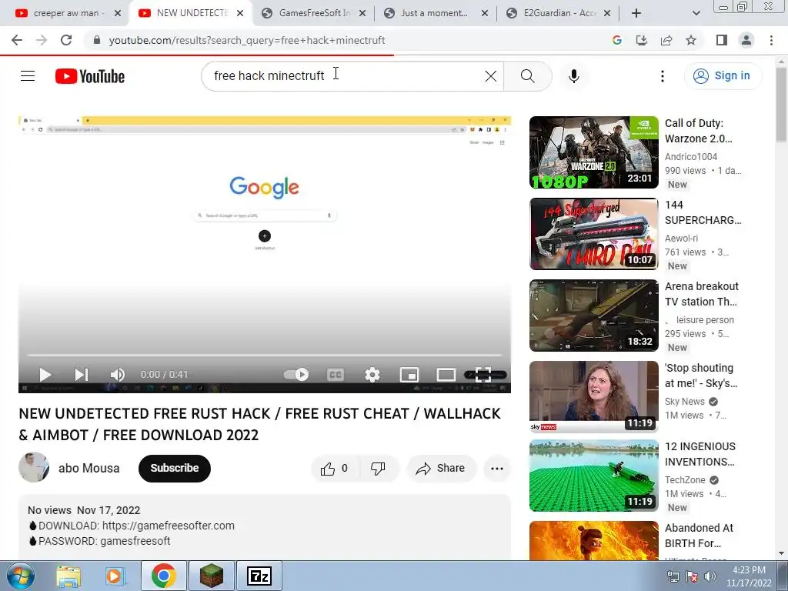Viewport: 788px width, 591px height.
Task: Reload the current page
Action: [66, 40]
